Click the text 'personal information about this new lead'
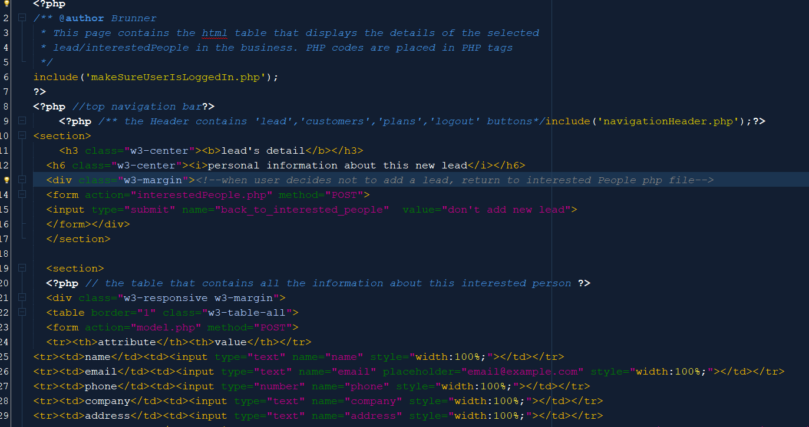Viewport: 809px width, 427px height. [x=338, y=165]
